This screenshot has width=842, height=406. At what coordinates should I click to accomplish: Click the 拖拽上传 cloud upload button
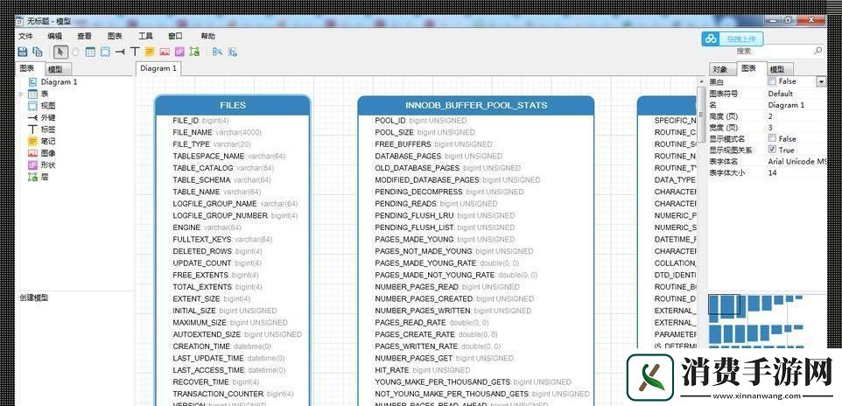733,38
